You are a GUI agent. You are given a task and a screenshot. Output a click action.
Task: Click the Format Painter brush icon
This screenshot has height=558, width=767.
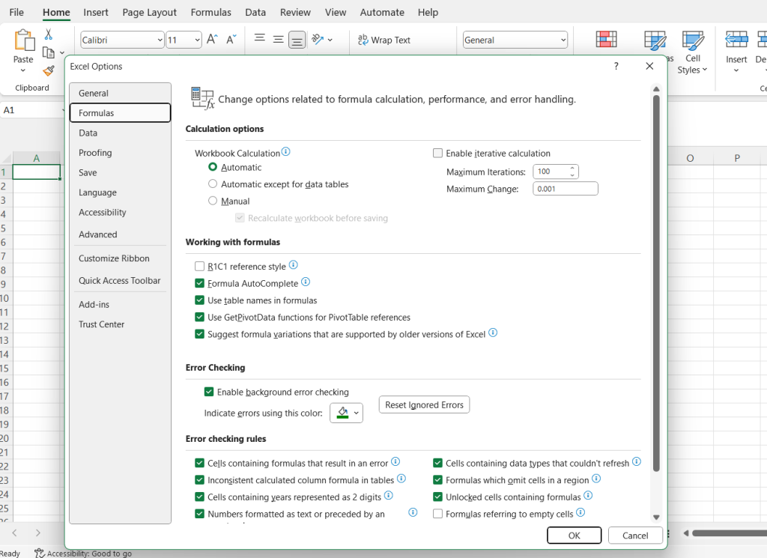(49, 70)
